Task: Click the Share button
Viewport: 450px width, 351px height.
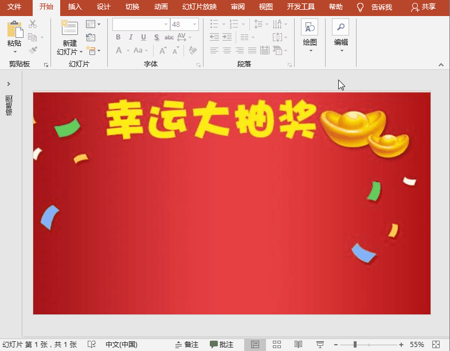Action: click(423, 7)
